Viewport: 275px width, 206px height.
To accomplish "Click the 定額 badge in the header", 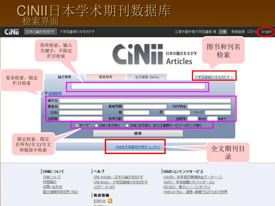I will tap(223, 32).
